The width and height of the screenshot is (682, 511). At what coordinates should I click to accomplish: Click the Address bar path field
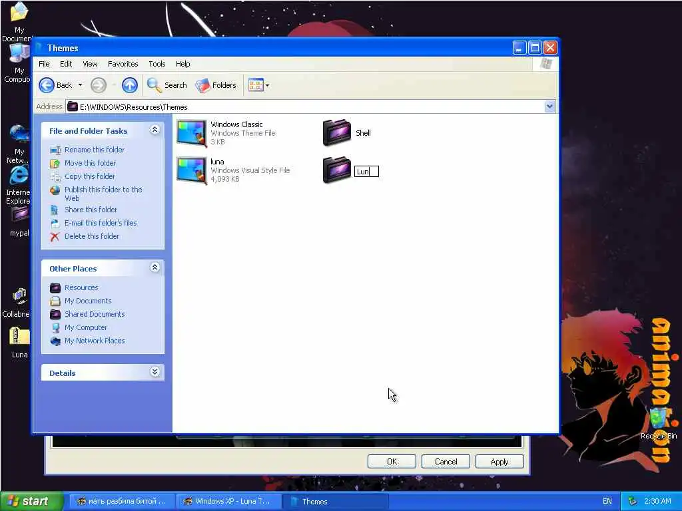pyautogui.click(x=304, y=106)
